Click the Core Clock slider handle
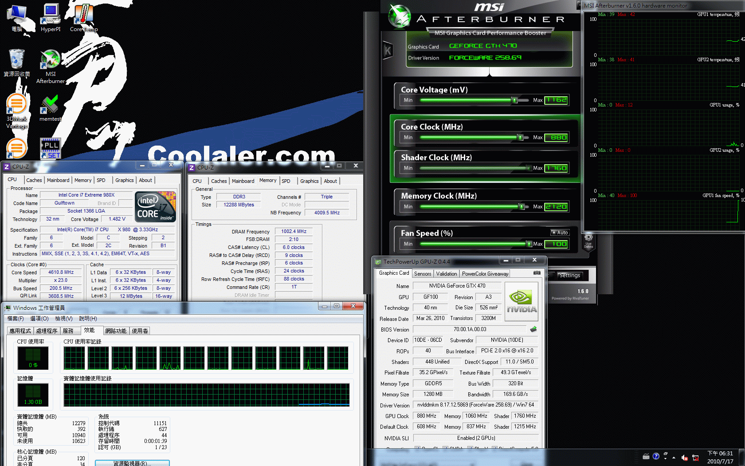 521,138
